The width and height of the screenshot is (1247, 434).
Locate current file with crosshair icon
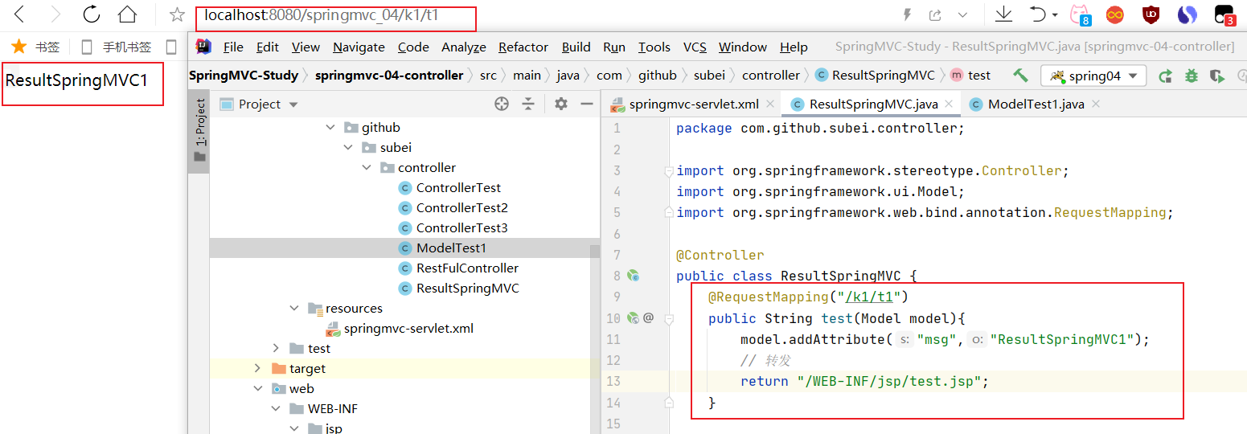502,104
